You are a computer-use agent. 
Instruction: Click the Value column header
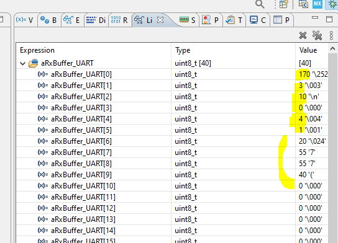click(312, 50)
